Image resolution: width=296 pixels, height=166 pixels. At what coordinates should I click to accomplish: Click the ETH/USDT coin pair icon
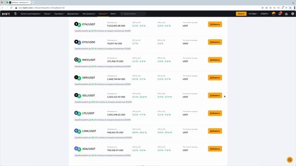78,24
